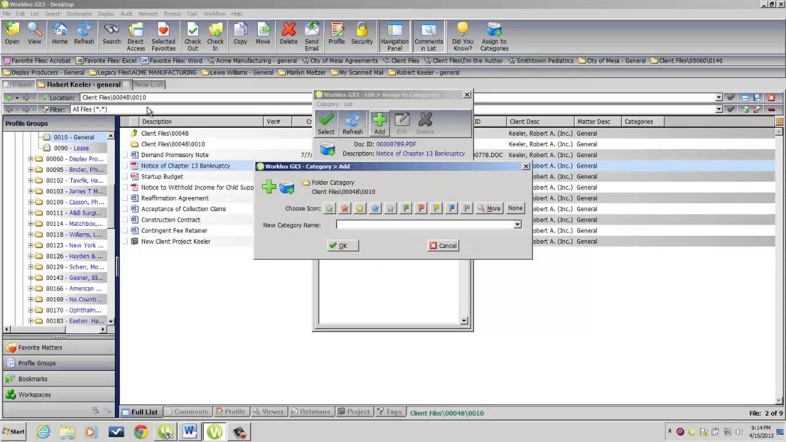The width and height of the screenshot is (786, 442).
Task: Switch to the Viewer tab
Action: point(268,412)
